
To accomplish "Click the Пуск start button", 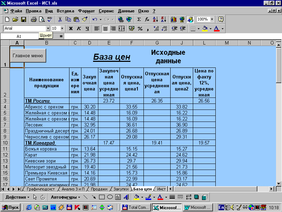I will coord(11,207).
